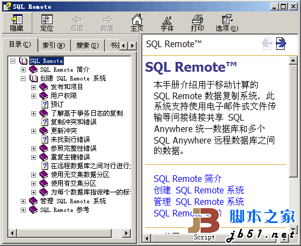301x246 pixels.
Task: Expand the 管理 SQL Remote 系统 node
Action: click(x=23, y=201)
